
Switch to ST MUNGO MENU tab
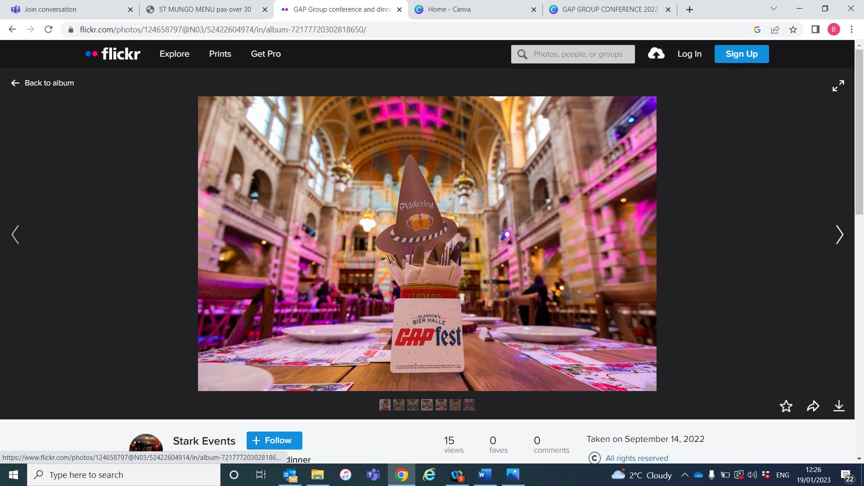205,9
